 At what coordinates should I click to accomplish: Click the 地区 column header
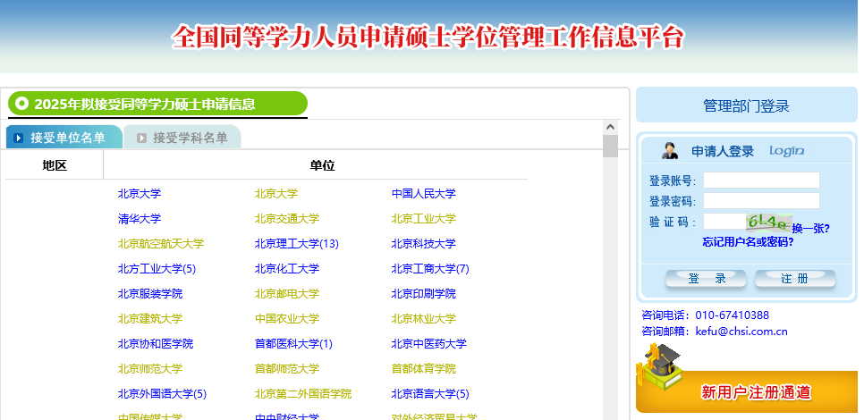click(x=55, y=165)
